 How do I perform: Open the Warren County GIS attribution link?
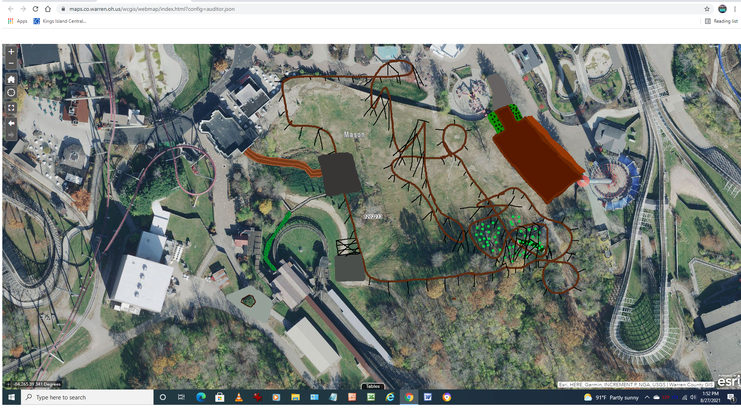(x=691, y=384)
